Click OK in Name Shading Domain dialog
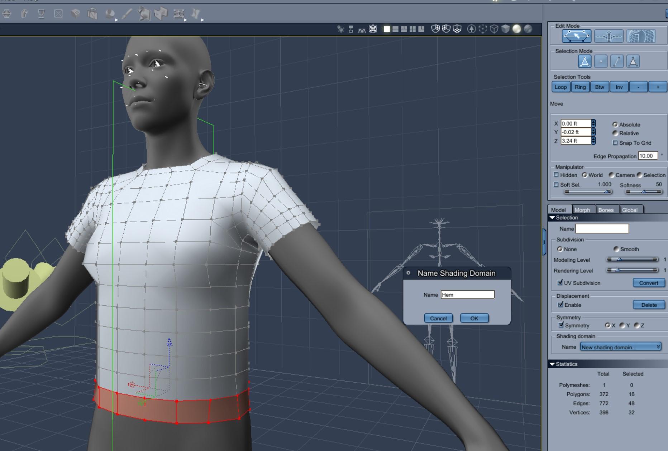Viewport: 668px width, 451px height. [474, 318]
